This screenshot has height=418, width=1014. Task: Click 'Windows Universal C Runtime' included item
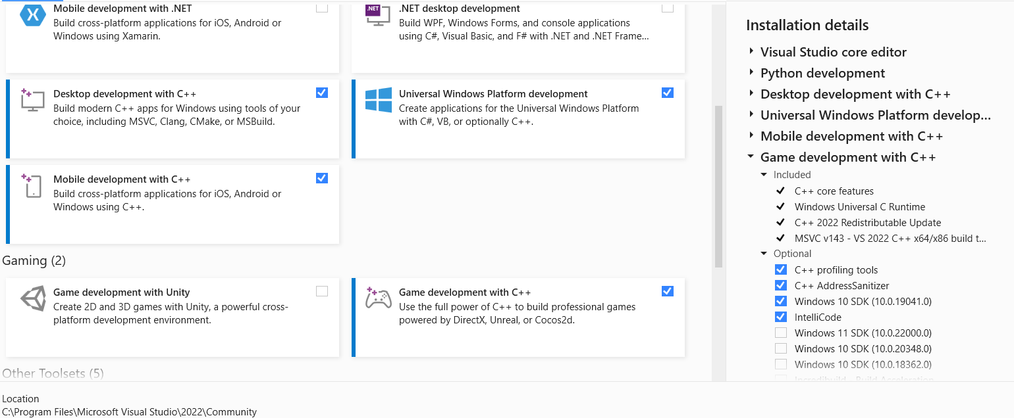(860, 207)
